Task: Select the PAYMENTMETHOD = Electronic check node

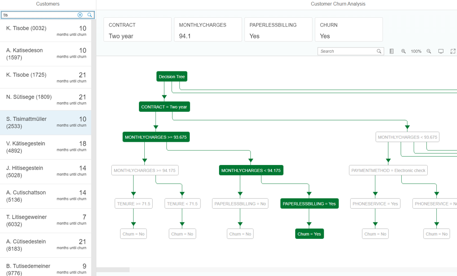Action: [388, 170]
